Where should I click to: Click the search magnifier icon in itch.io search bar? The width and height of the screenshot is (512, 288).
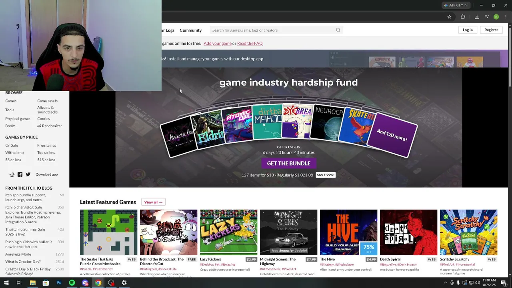(338, 30)
